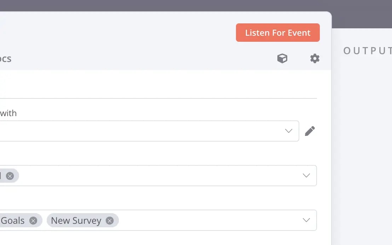This screenshot has height=245, width=392.
Task: Select the Goals tag label
Action: click(12, 221)
